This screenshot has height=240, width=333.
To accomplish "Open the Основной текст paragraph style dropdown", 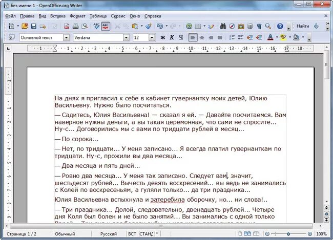I will pyautogui.click(x=66, y=38).
